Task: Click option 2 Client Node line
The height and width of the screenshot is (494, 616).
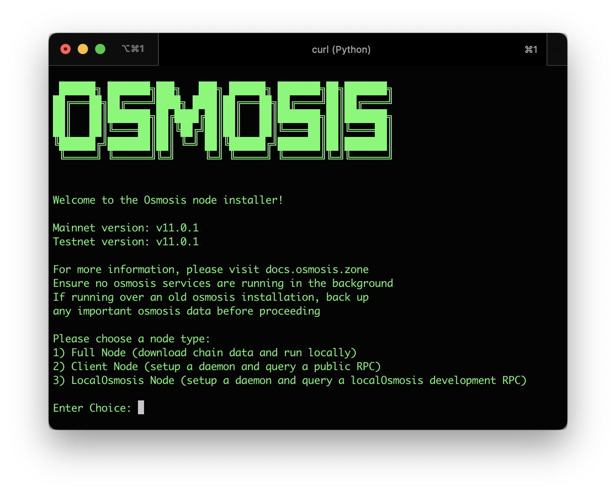Action: (x=217, y=367)
